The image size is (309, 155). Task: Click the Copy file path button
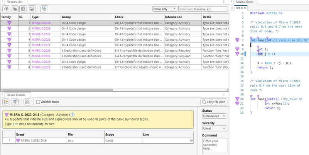[x=214, y=102]
